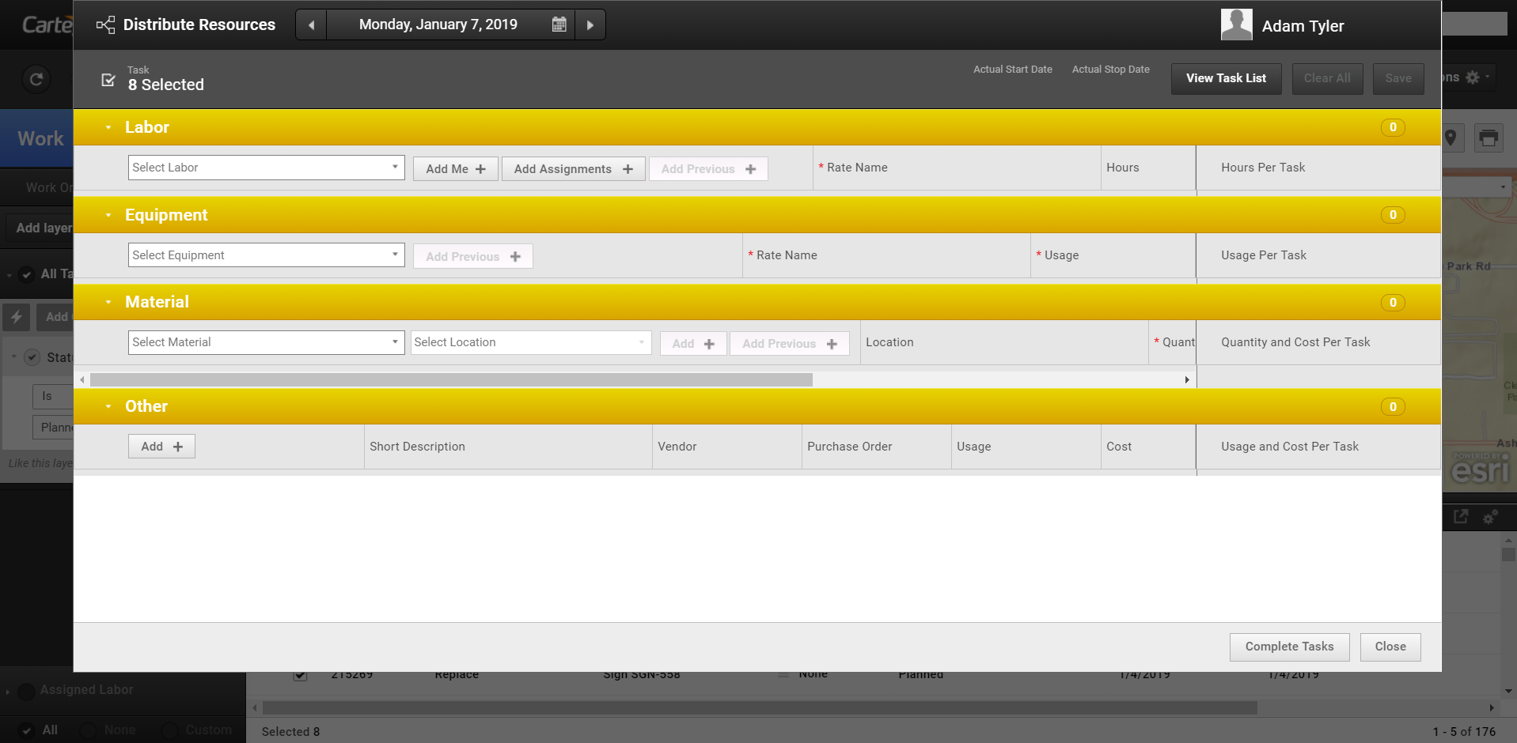Click the Material section horizontal scrollbar
1517x743 pixels.
coord(451,380)
